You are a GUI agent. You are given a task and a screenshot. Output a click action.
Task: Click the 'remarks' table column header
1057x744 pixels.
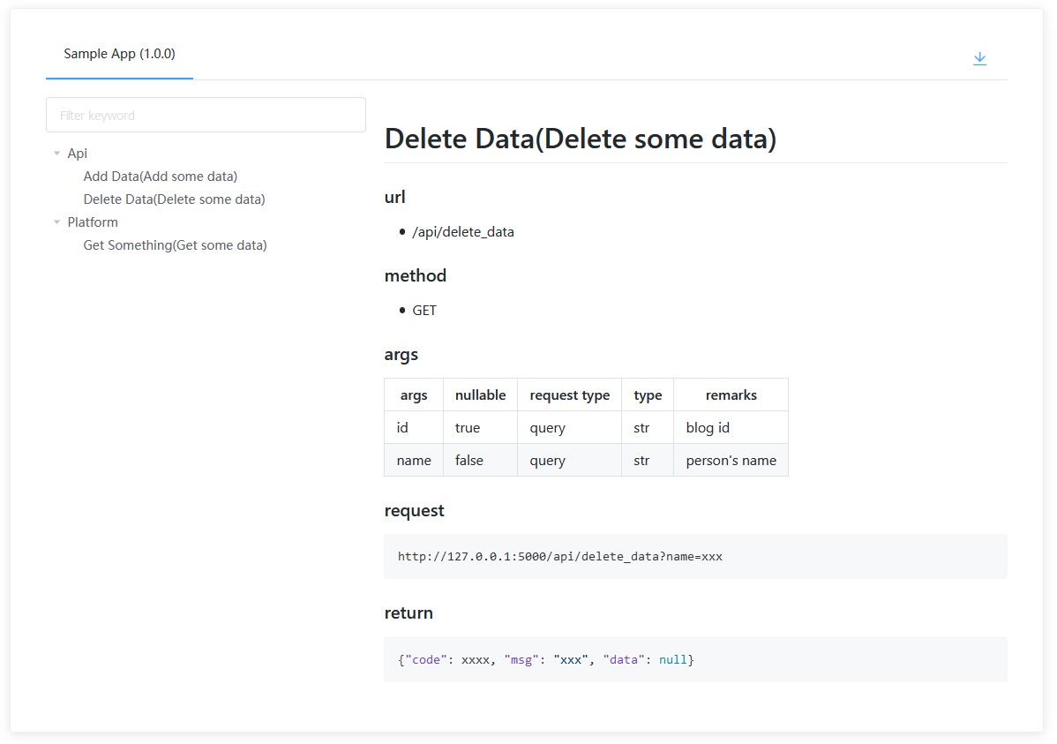pos(731,395)
